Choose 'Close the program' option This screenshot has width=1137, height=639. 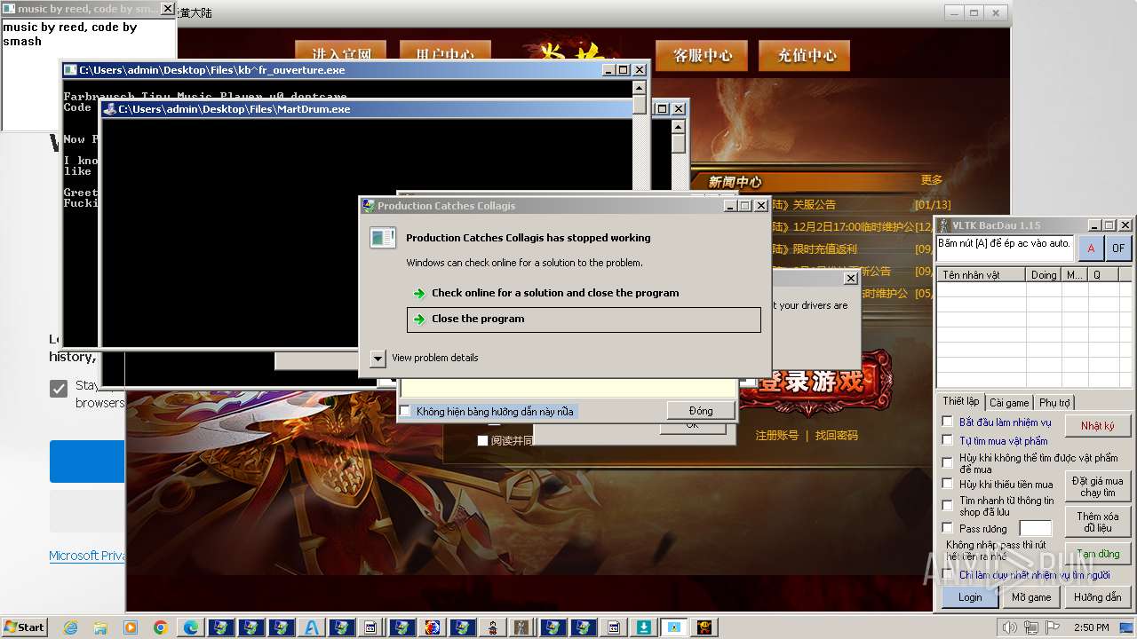(x=584, y=319)
